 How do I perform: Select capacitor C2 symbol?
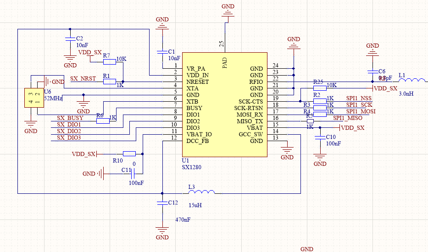(x=70, y=39)
